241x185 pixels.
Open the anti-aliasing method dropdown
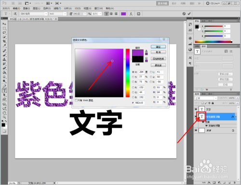[x=100, y=14]
